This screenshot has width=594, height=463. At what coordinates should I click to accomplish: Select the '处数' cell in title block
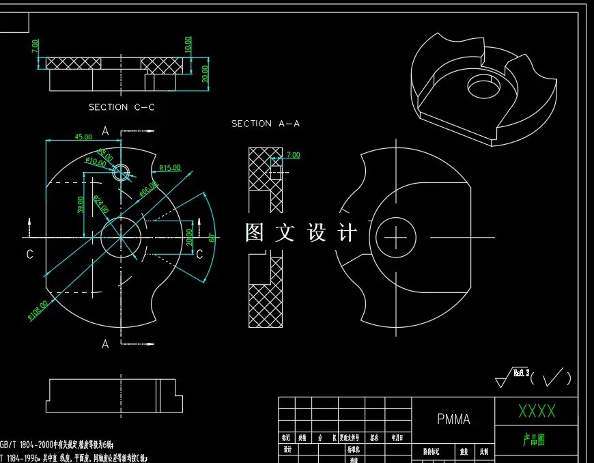[x=302, y=438]
